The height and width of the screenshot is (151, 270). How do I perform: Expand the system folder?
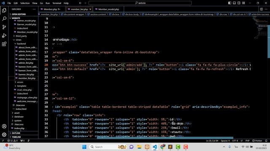(18, 120)
